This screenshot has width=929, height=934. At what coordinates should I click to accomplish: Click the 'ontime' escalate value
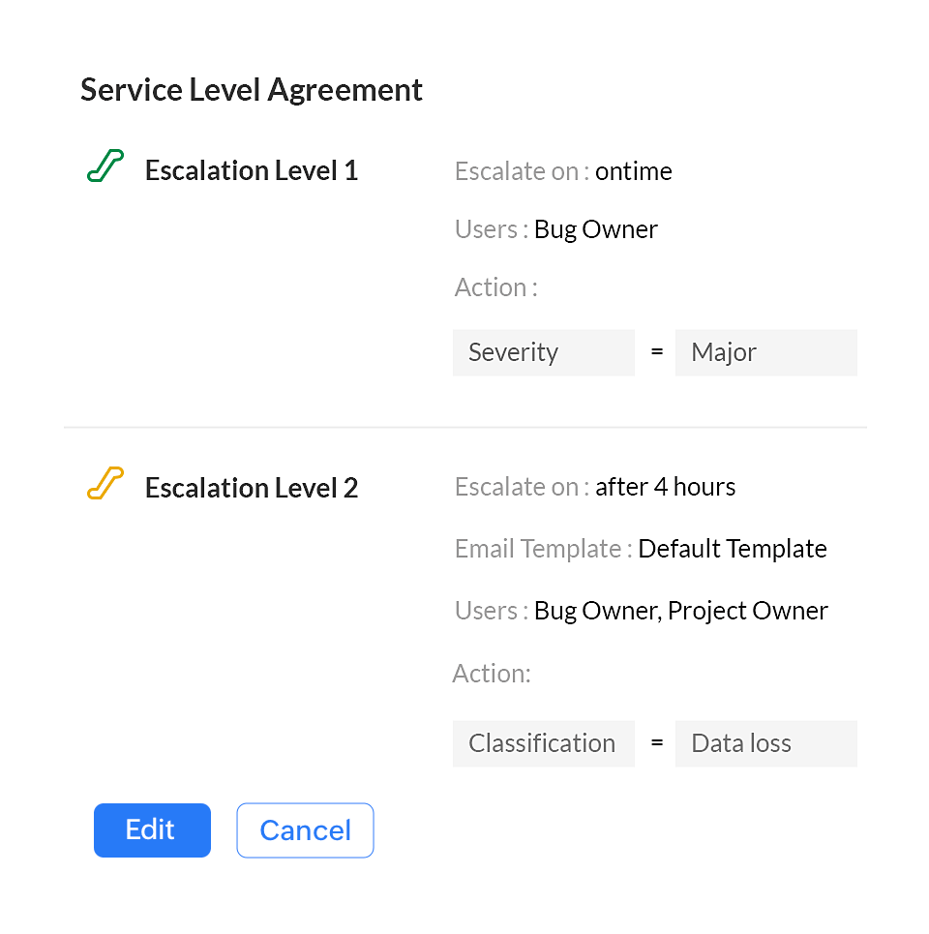coord(633,171)
